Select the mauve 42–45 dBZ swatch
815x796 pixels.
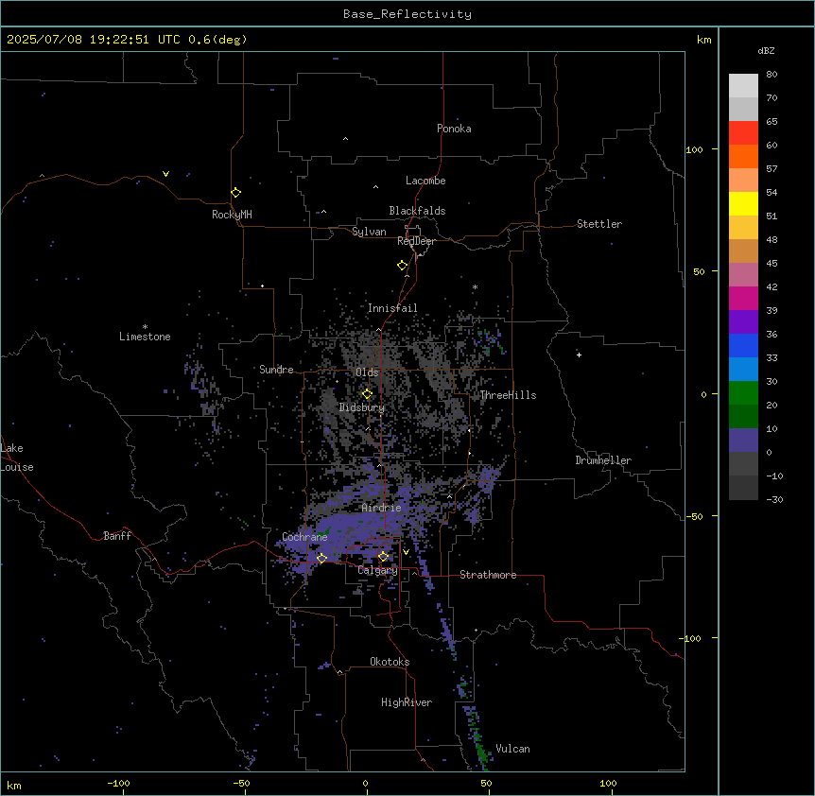(743, 275)
